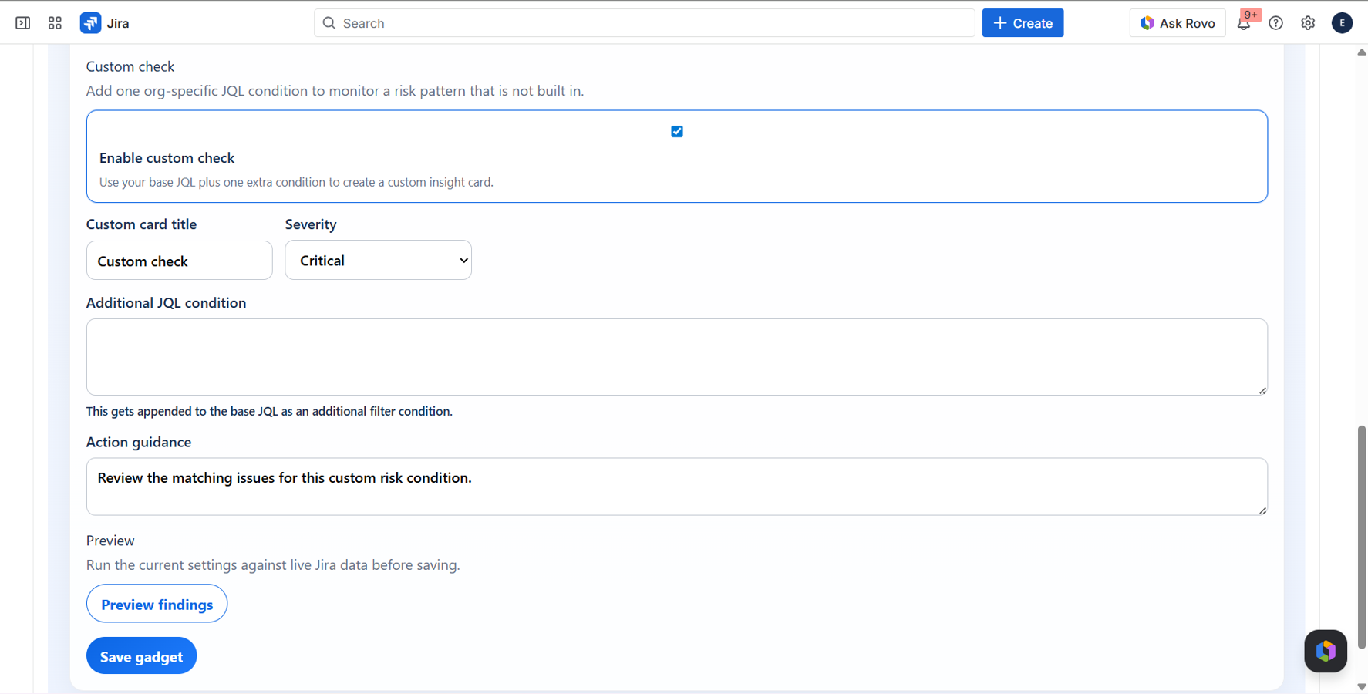Click the search magnifier icon
Screen dimensions: 1368x694
coord(329,23)
